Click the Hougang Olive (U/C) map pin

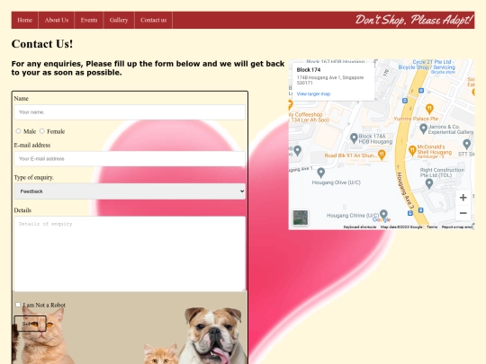[321, 173]
